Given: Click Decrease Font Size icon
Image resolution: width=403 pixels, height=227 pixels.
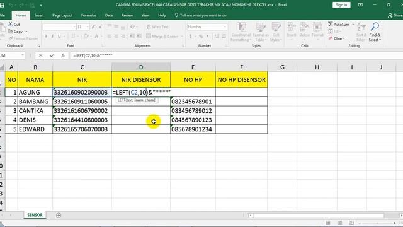Looking at the screenshot, I should pyautogui.click(x=100, y=26).
